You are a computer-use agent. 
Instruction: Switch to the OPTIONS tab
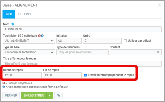coord(24,14)
